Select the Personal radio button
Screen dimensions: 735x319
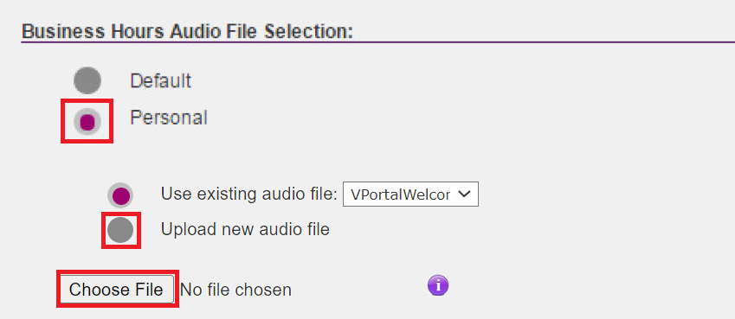[x=87, y=122]
